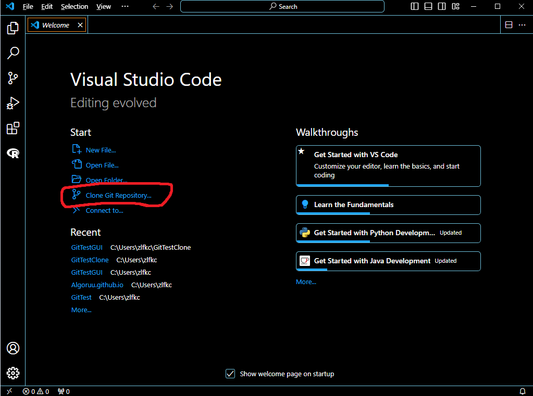533x396 pixels.
Task: Toggle the bottom panel layout icon
Action: coord(428,6)
